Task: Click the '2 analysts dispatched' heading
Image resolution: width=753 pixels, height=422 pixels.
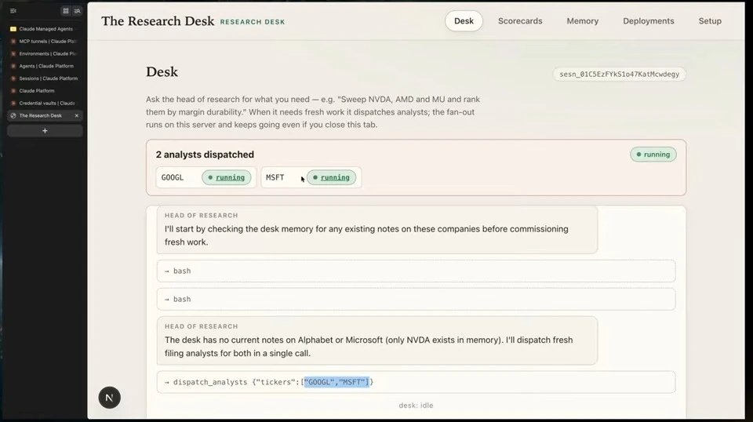Action: [x=205, y=155]
